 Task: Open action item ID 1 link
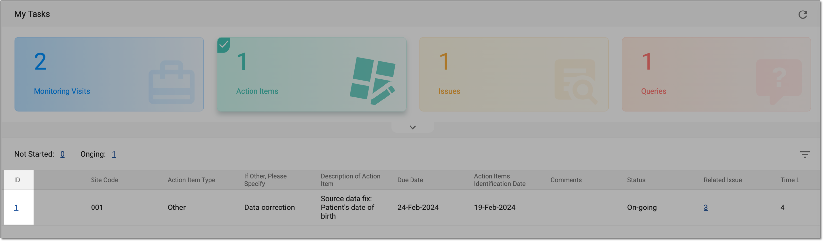point(16,208)
